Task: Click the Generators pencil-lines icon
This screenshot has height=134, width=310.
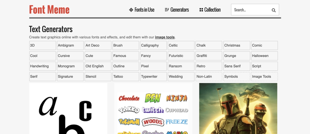Action: coord(167,10)
